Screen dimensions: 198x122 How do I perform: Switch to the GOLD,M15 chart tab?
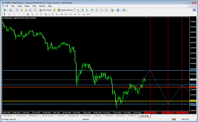click(109, 116)
